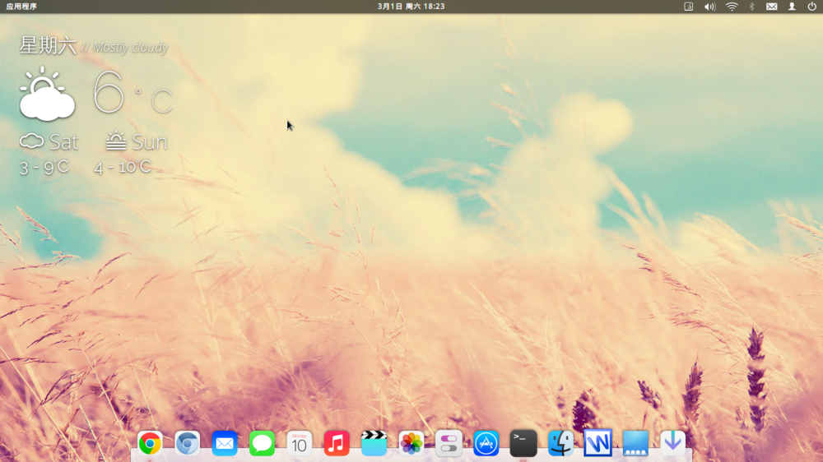Open system settings toggle-switch icon

[449, 444]
